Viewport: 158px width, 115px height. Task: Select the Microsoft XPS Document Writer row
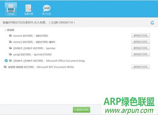(x=41, y=67)
